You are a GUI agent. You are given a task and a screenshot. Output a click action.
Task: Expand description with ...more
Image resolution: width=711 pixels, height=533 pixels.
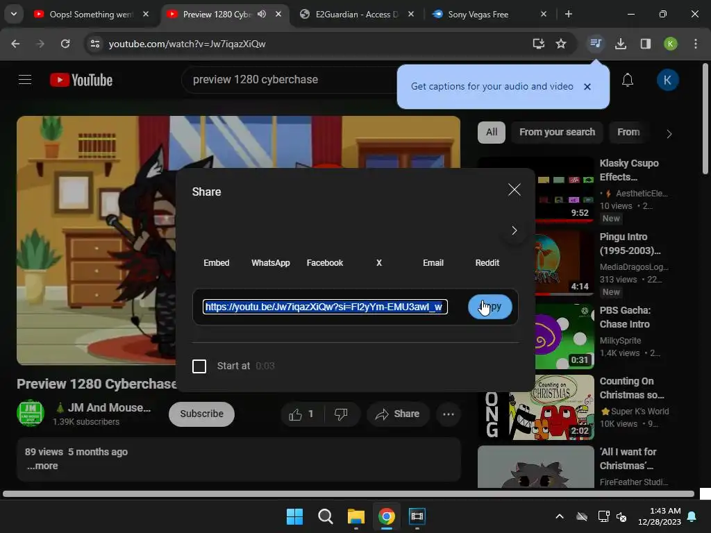[x=42, y=466]
